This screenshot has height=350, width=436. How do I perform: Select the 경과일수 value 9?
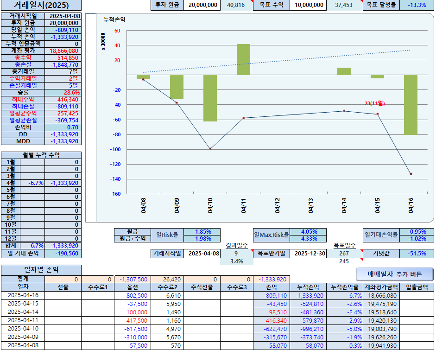pos(237,254)
